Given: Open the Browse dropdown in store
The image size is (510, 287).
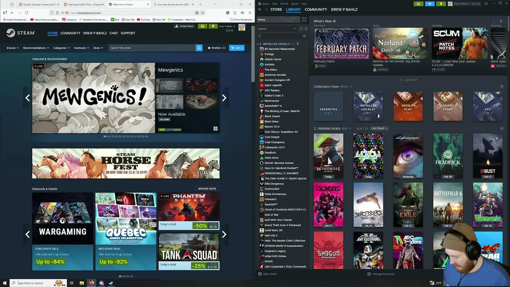Looking at the screenshot, I should (12, 48).
